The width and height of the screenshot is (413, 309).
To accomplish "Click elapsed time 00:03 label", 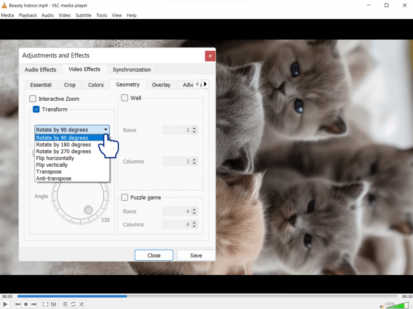I will [x=7, y=297].
